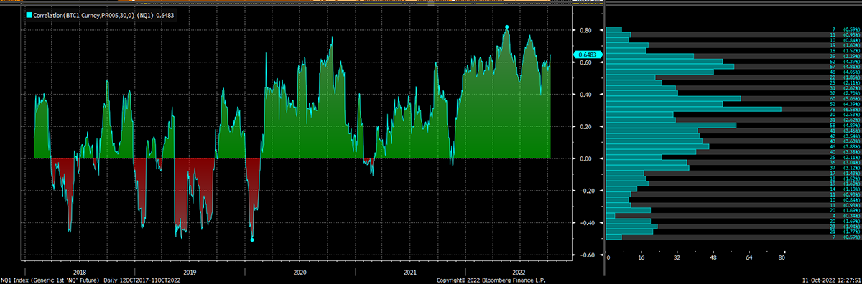Click the 2021 year label on the time axis

click(410, 273)
